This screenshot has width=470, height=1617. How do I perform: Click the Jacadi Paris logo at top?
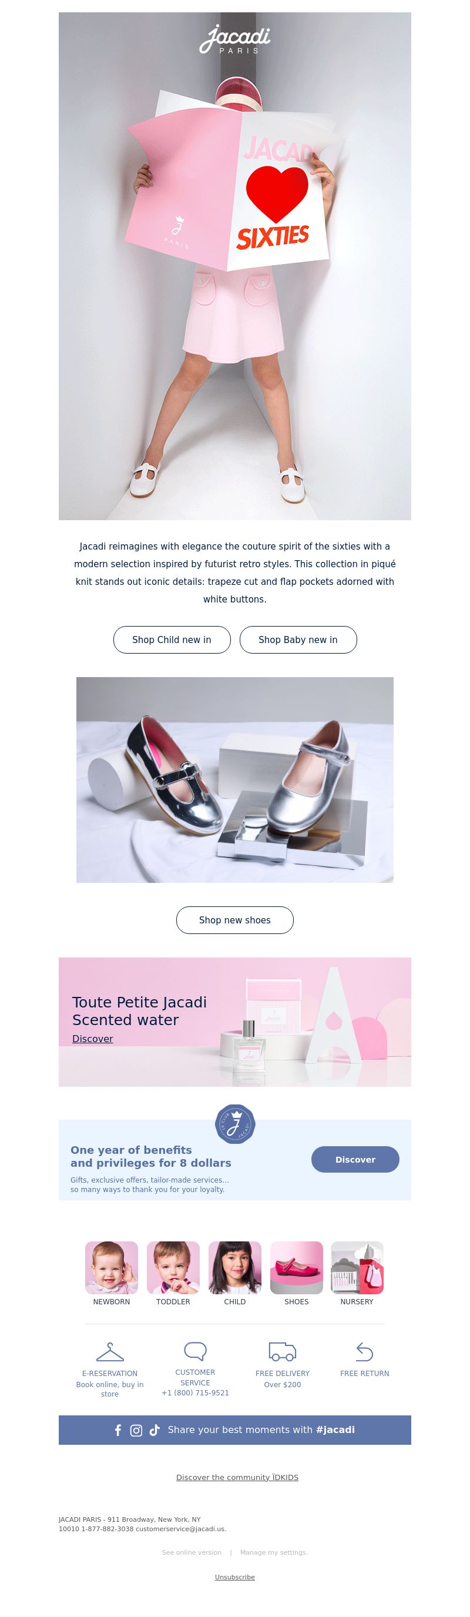click(x=234, y=39)
